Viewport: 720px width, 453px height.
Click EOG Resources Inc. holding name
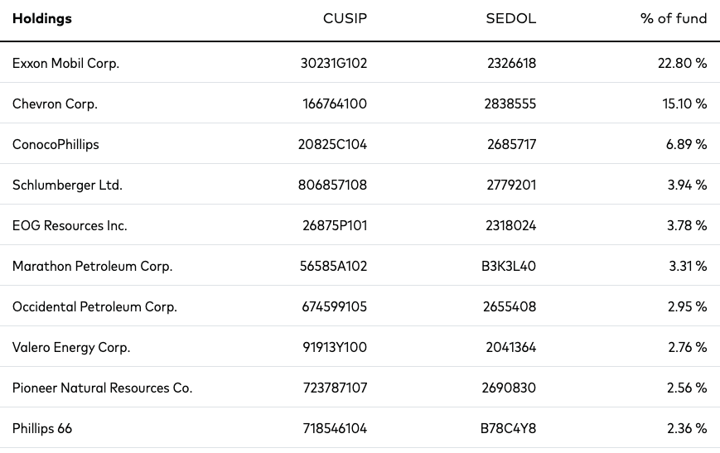point(70,226)
